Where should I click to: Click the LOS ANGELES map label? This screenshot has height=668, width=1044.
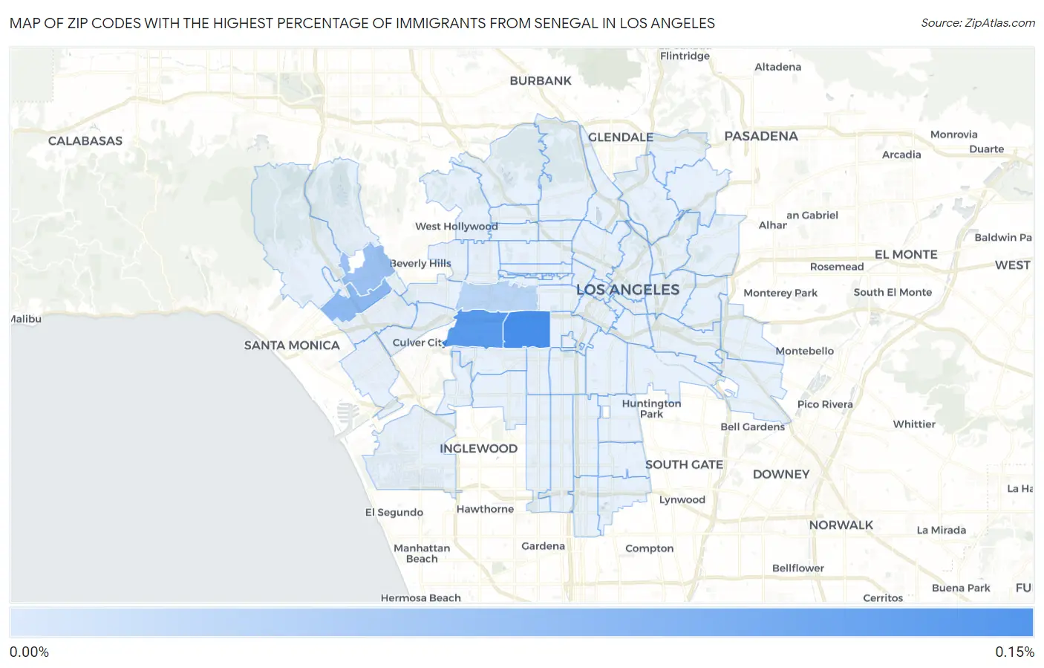tap(628, 290)
